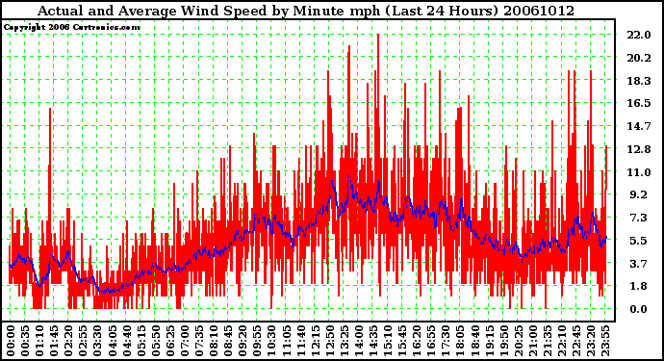This screenshot has width=664, height=361.
Task: Click the 00:35 time axis label
Action: [x=25, y=341]
